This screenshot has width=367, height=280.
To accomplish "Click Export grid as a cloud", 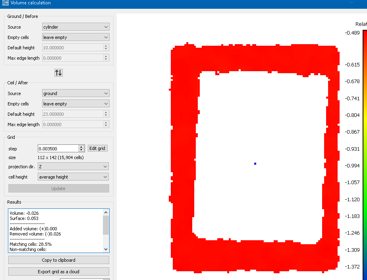I will point(58,272).
